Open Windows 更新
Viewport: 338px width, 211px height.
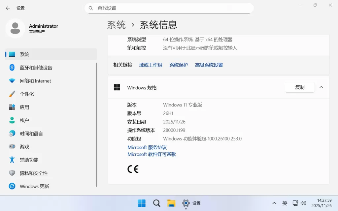tap(34, 186)
